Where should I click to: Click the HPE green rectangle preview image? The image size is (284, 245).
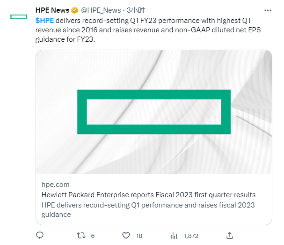pos(154,112)
